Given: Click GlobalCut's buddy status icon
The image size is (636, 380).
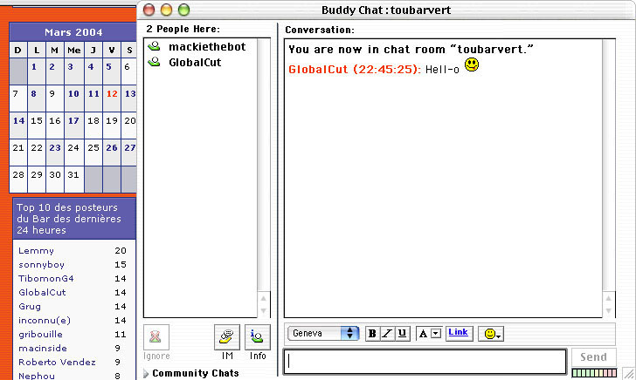Looking at the screenshot, I should (x=154, y=62).
